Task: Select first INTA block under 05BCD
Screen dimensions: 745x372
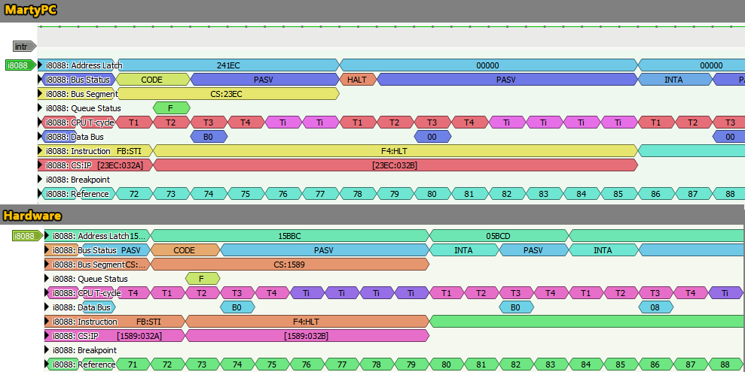Action: point(463,250)
